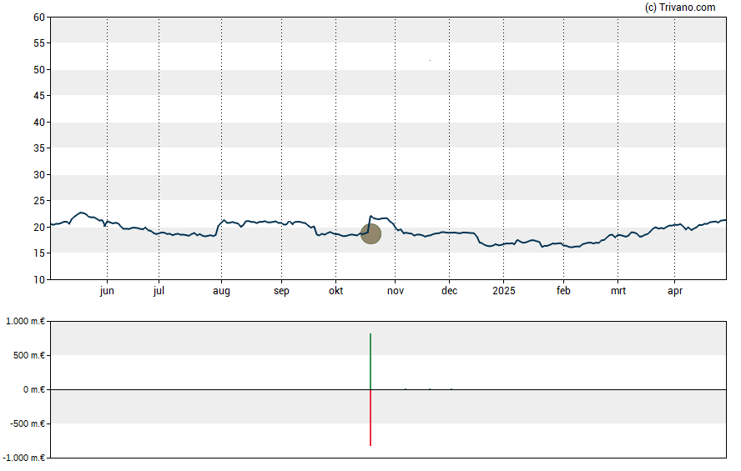Click the 40 price axis value
This screenshot has width=741, height=471.
(39, 123)
